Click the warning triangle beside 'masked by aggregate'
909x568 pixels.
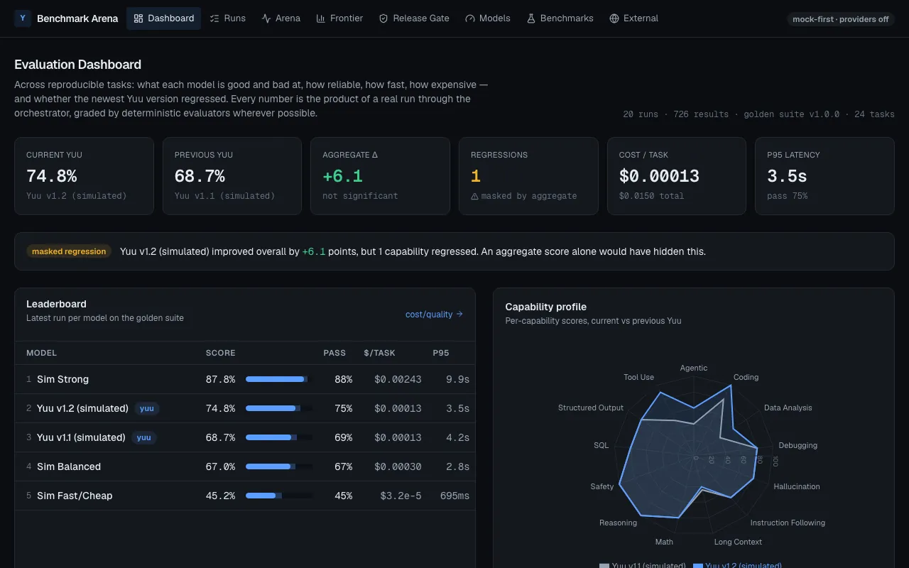474,196
